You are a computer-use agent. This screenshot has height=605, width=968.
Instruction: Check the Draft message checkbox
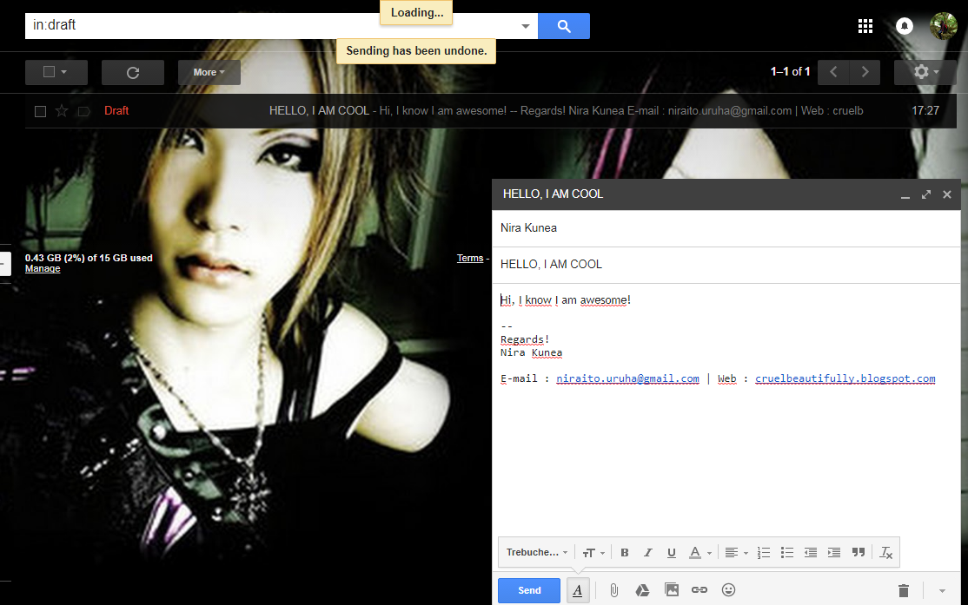pos(40,111)
